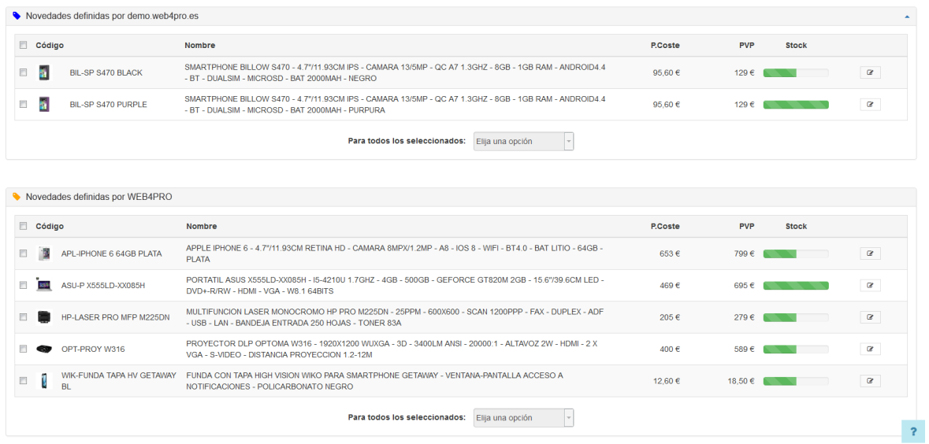This screenshot has height=444, width=929.
Task: Open edit icon for WIK-FUNDA TAPA HV GETAWAY
Action: [x=871, y=381]
